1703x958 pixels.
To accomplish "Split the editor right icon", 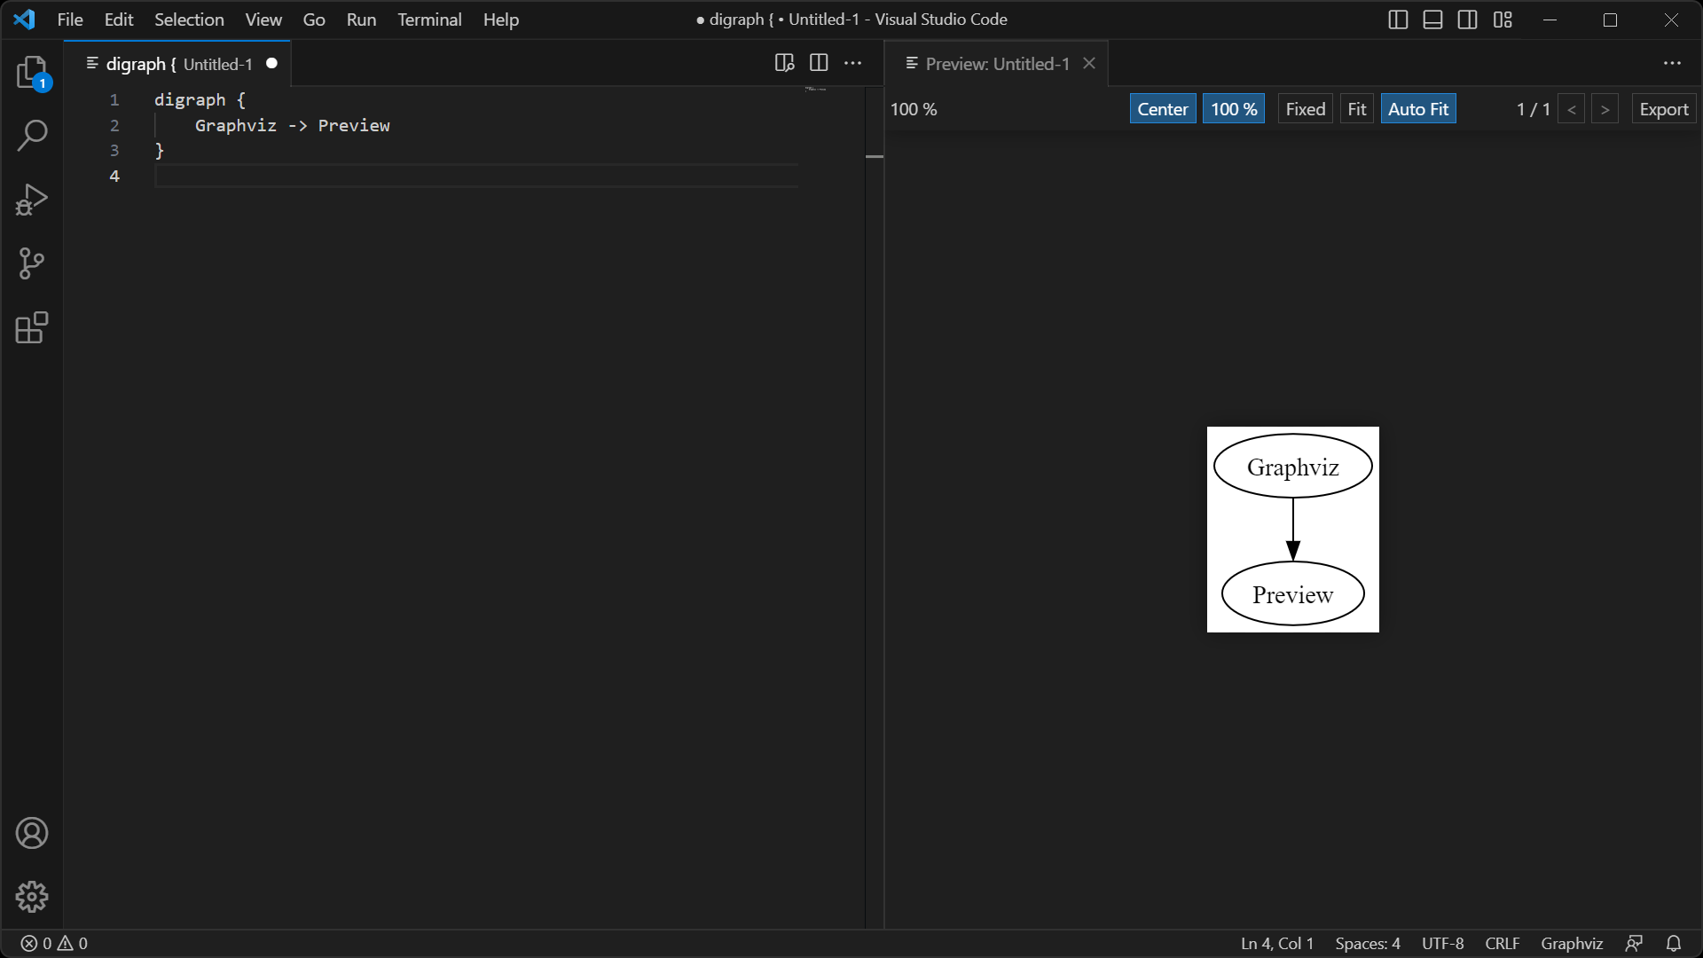I will [x=819, y=63].
